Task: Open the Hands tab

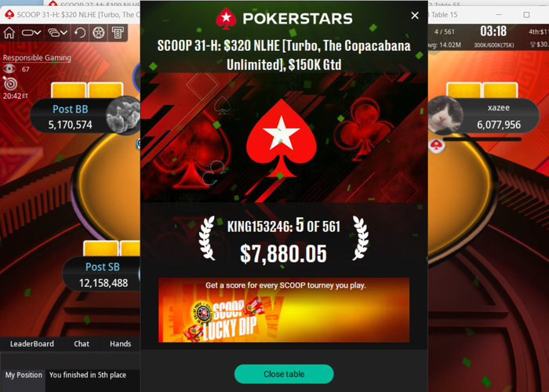Action: (x=121, y=343)
